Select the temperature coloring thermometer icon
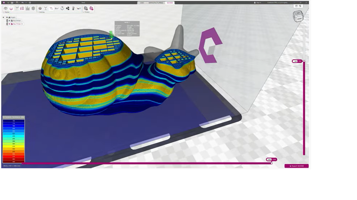357x200 pixels. (x=73, y=8)
